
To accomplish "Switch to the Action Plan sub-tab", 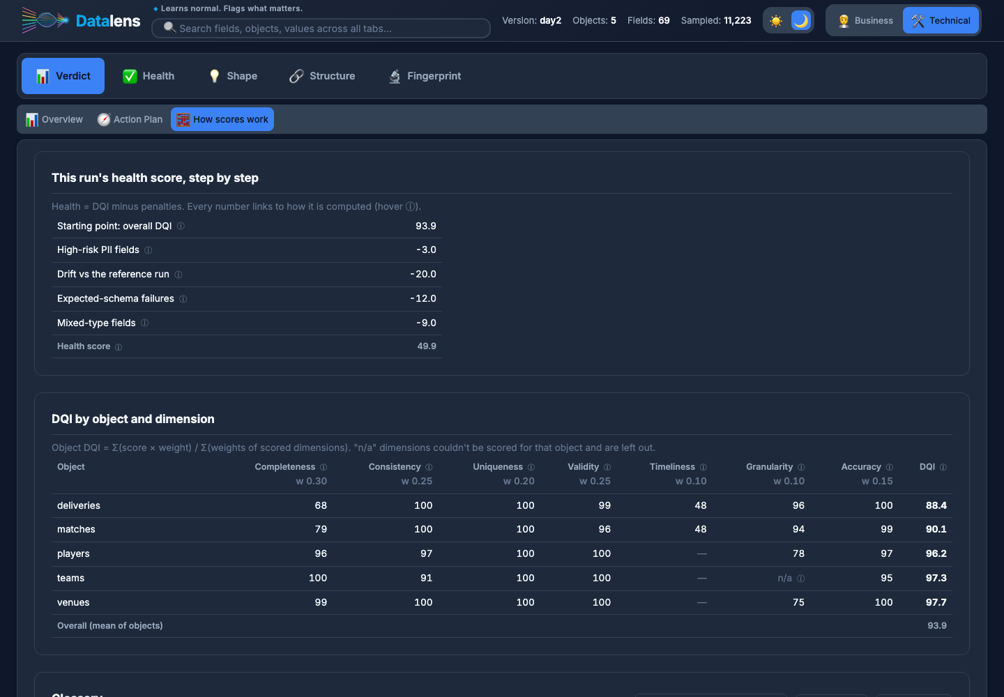I will [130, 119].
